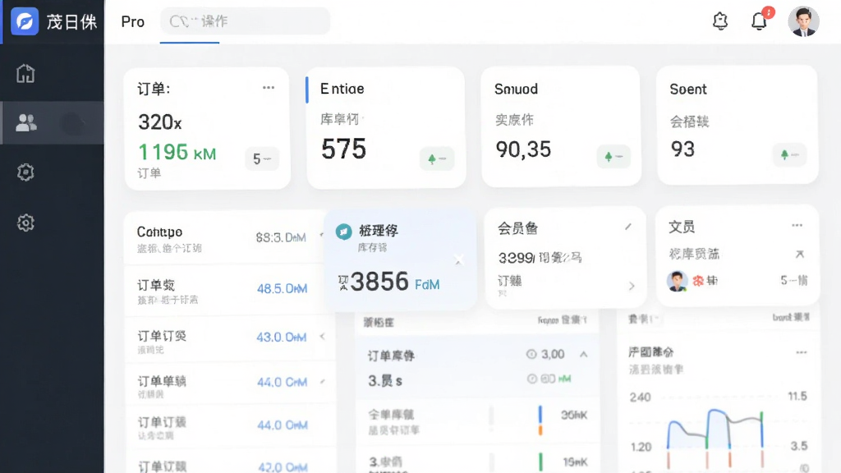Expand chevron on the 43.0 row

(x=322, y=336)
